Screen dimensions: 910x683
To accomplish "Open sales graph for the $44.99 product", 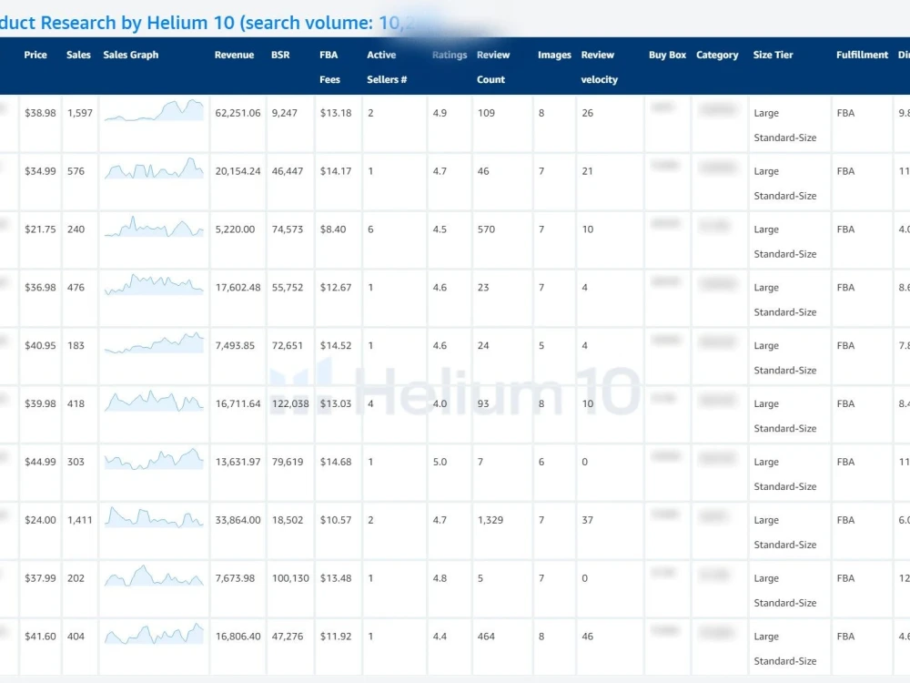I will point(154,459).
